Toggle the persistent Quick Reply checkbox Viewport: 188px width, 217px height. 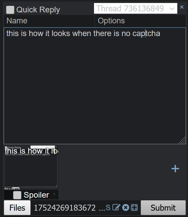click(10, 10)
